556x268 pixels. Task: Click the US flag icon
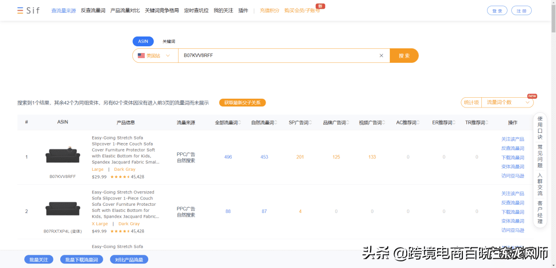[141, 56]
